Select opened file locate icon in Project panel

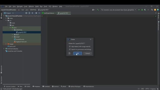pos(26,13)
